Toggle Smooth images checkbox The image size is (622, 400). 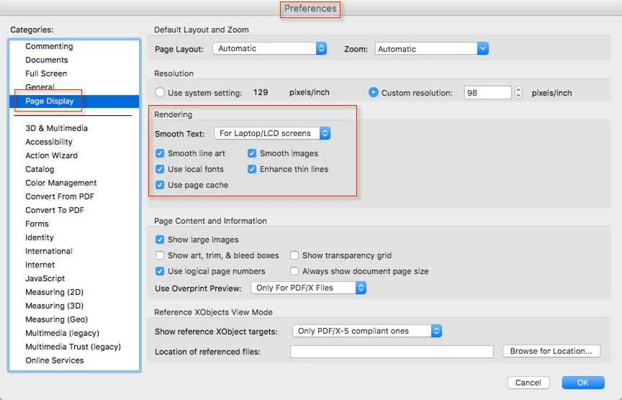(x=252, y=153)
